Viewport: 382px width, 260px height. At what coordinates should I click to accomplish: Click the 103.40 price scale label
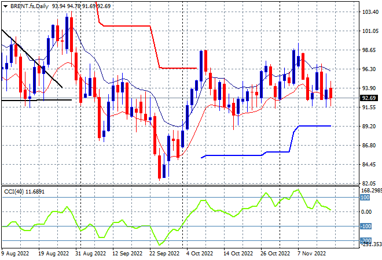click(370, 12)
